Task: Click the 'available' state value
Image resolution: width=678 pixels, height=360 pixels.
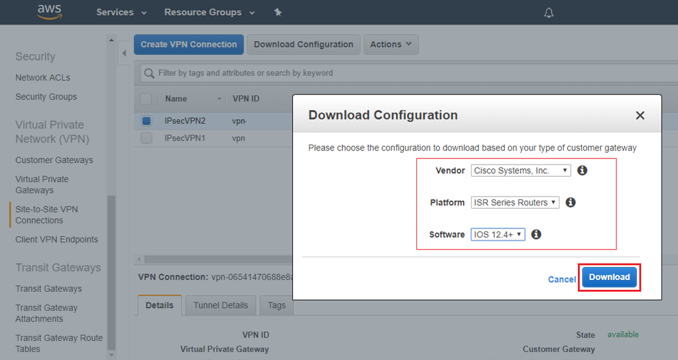Action: click(x=623, y=334)
